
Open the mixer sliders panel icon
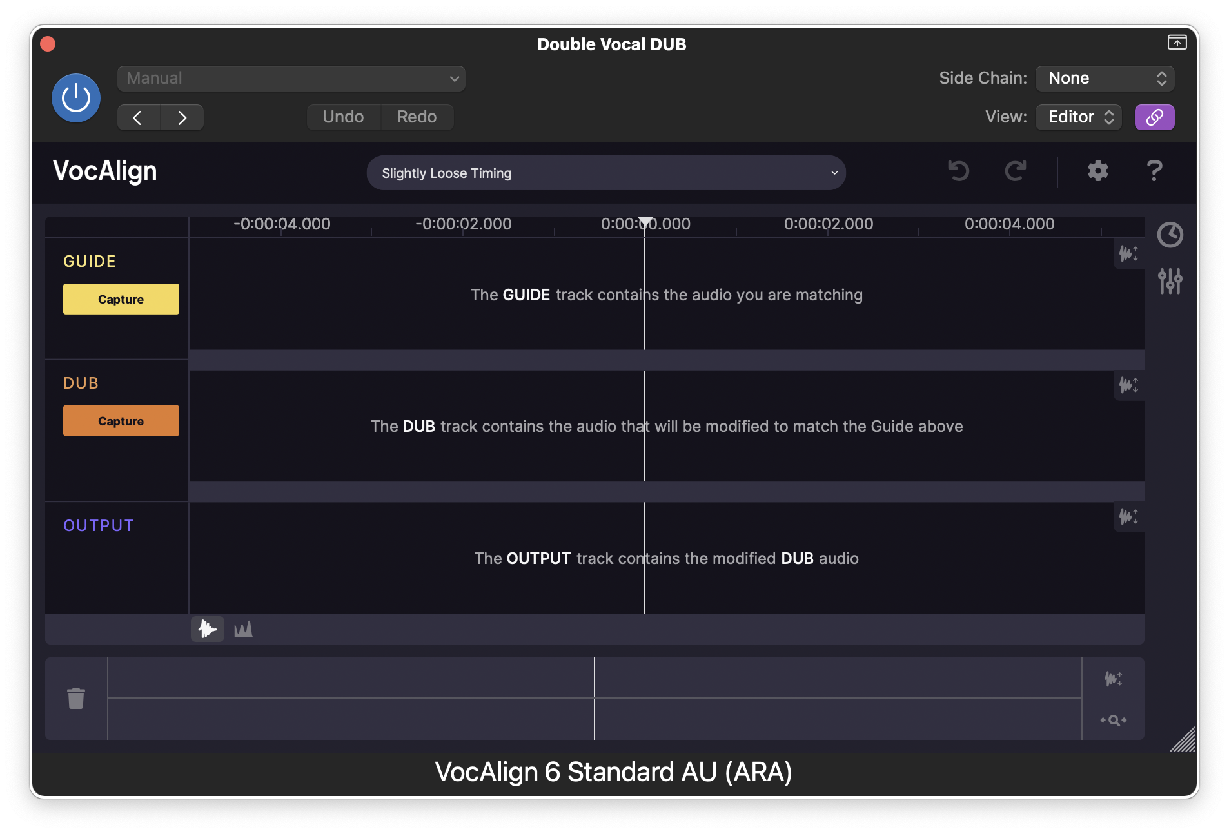point(1170,281)
